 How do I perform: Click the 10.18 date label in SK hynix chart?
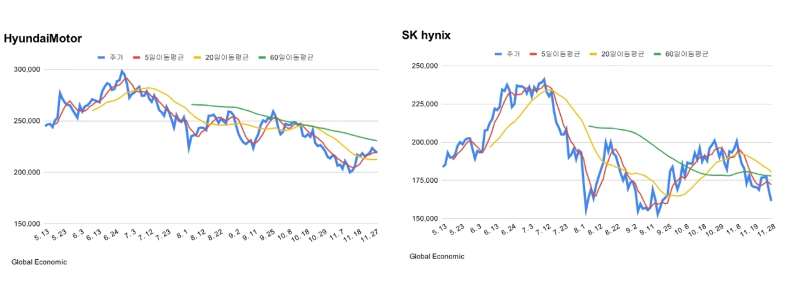coord(696,231)
